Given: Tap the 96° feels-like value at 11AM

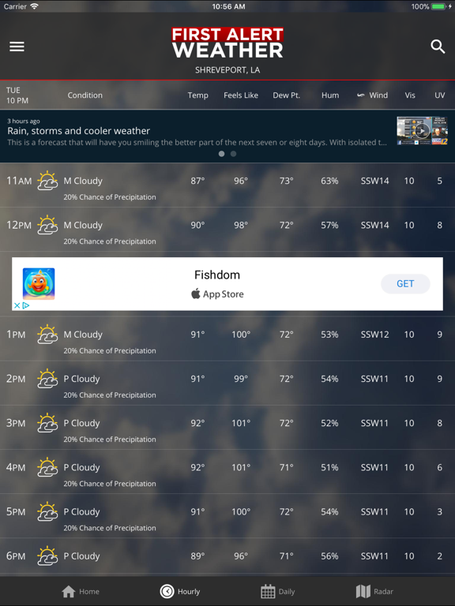Looking at the screenshot, I should pos(241,181).
